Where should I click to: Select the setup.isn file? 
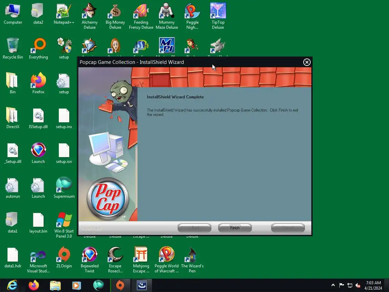64,153
